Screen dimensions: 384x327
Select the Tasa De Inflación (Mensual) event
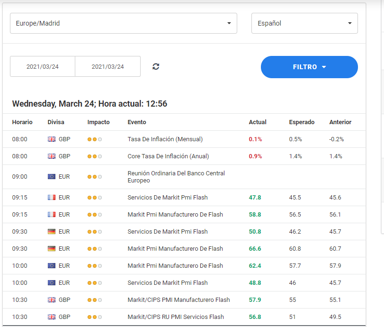[x=165, y=139]
